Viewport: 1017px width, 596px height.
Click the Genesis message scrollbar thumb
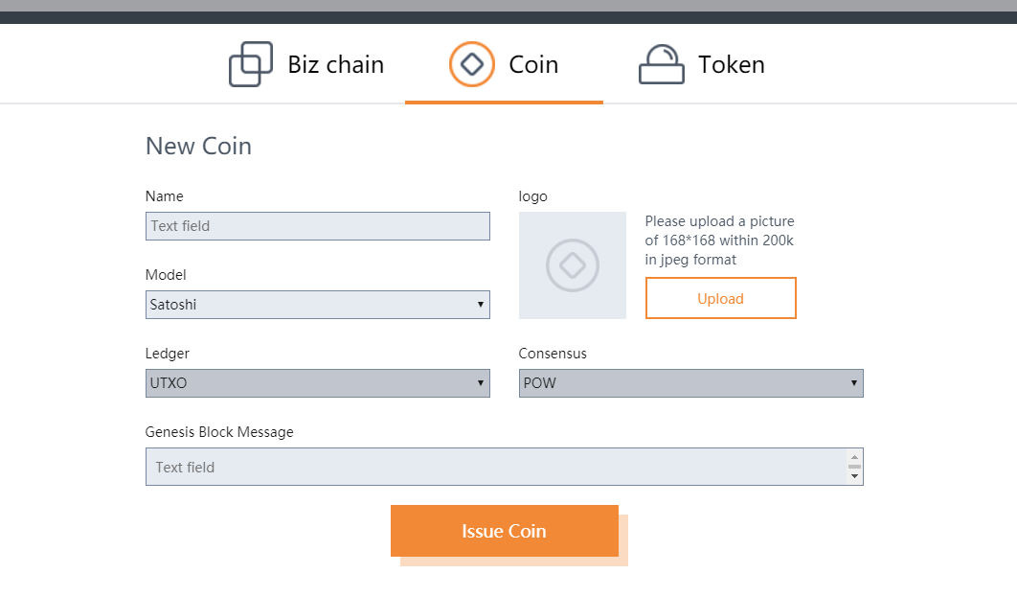pos(854,466)
